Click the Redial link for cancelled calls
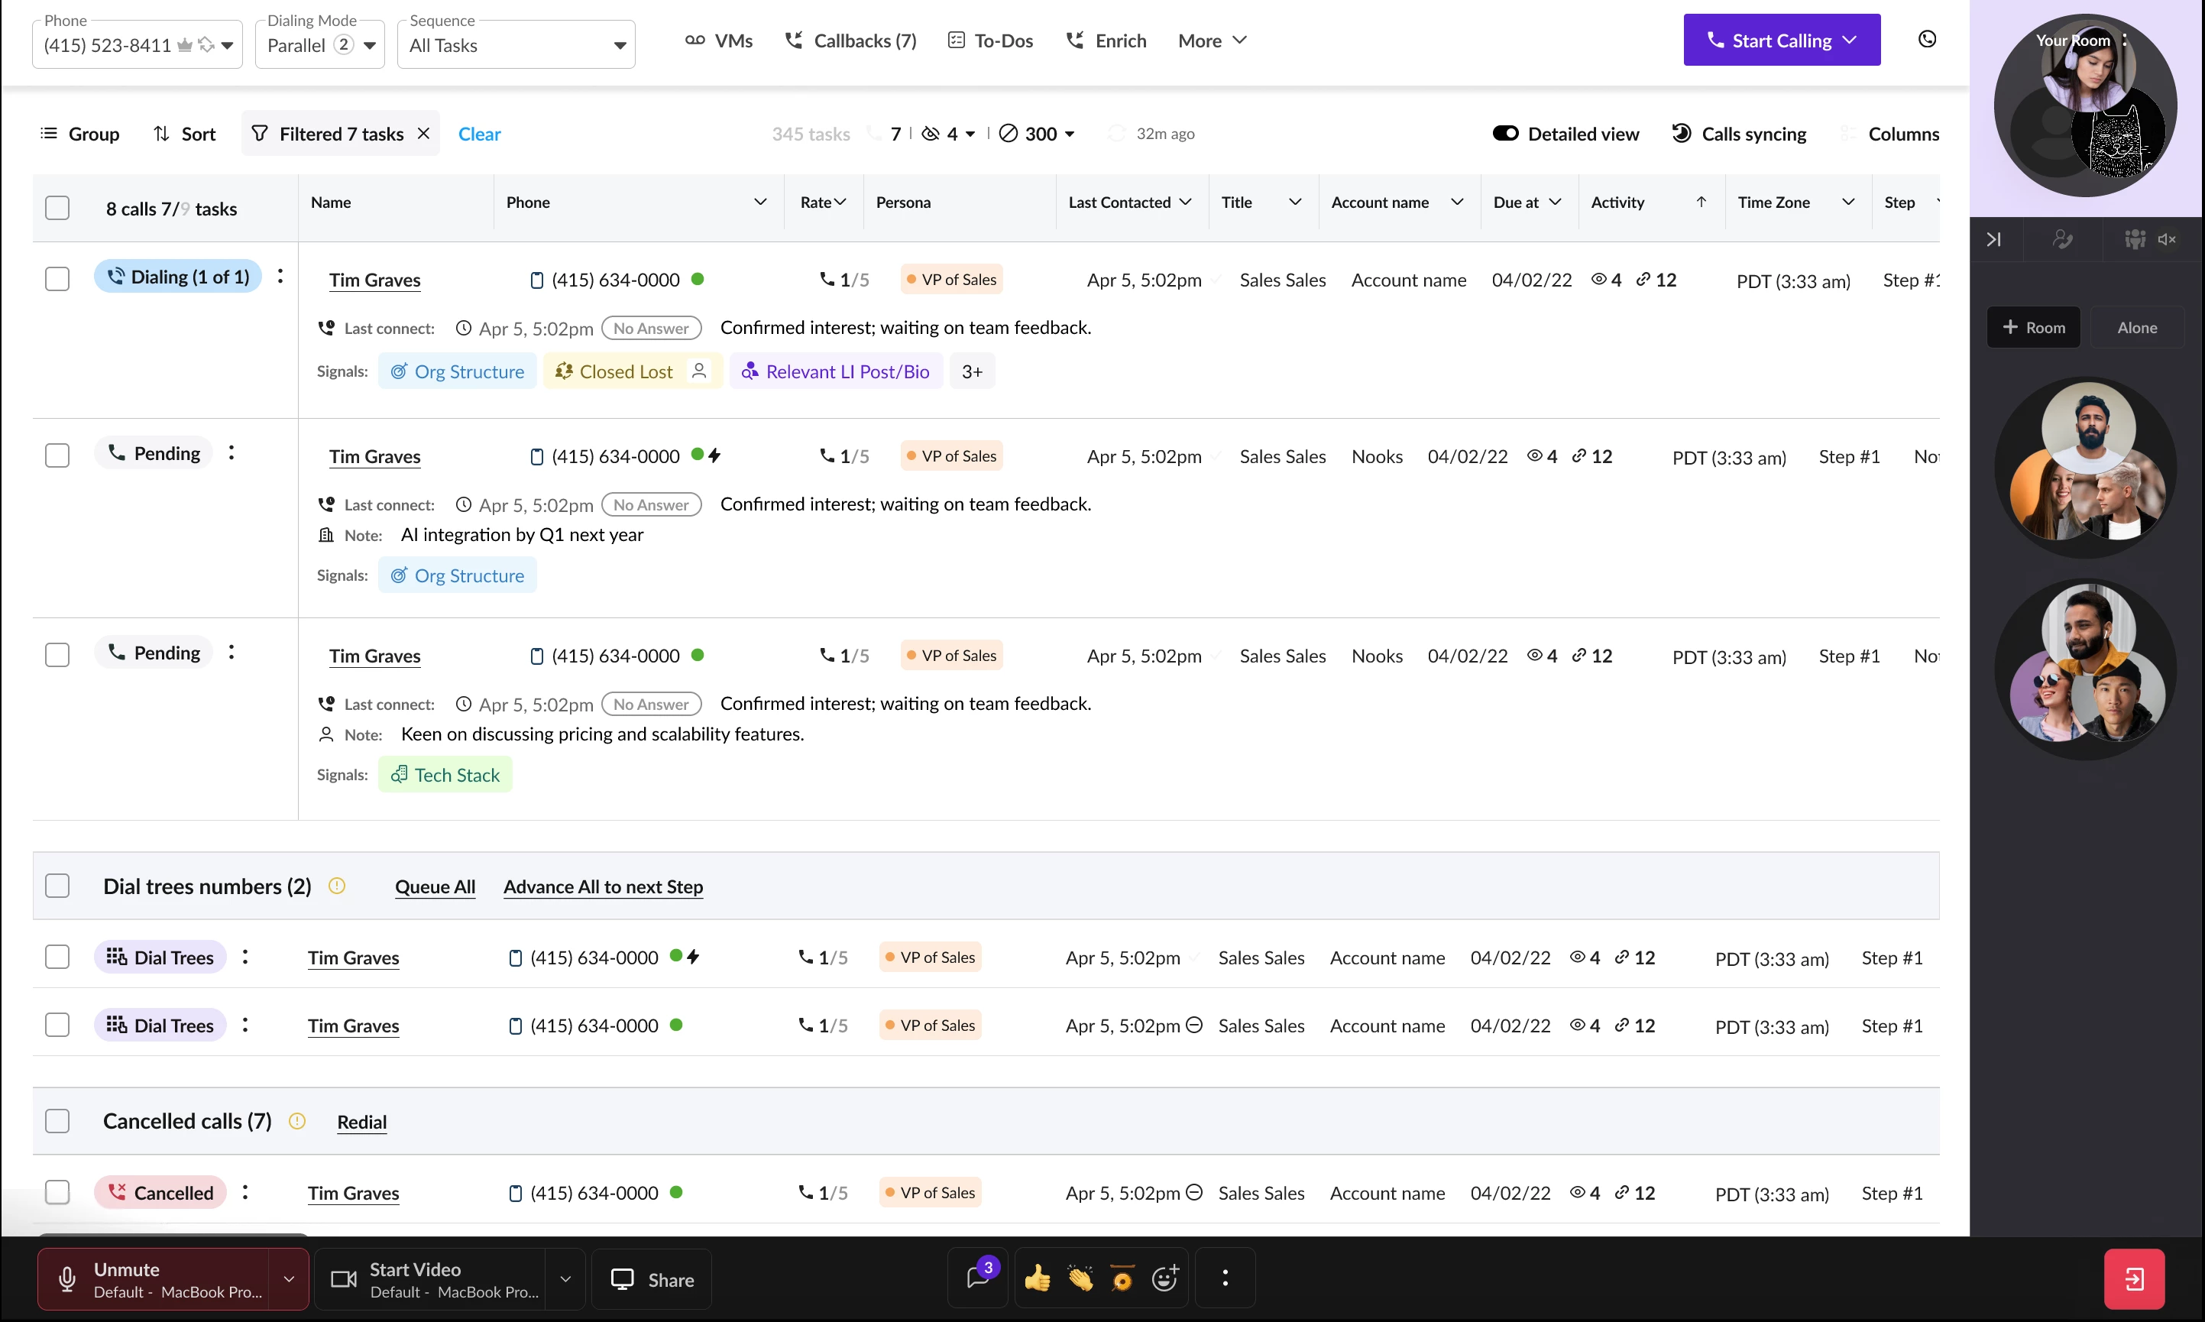The image size is (2205, 1322). 361,1122
